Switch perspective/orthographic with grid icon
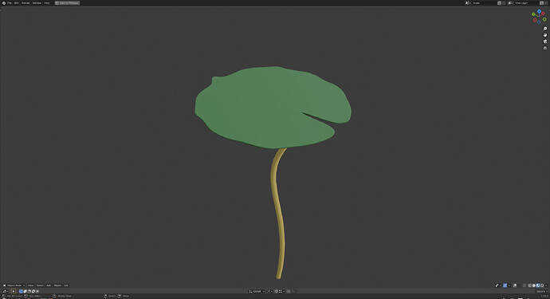The image size is (550, 299). 545,48
